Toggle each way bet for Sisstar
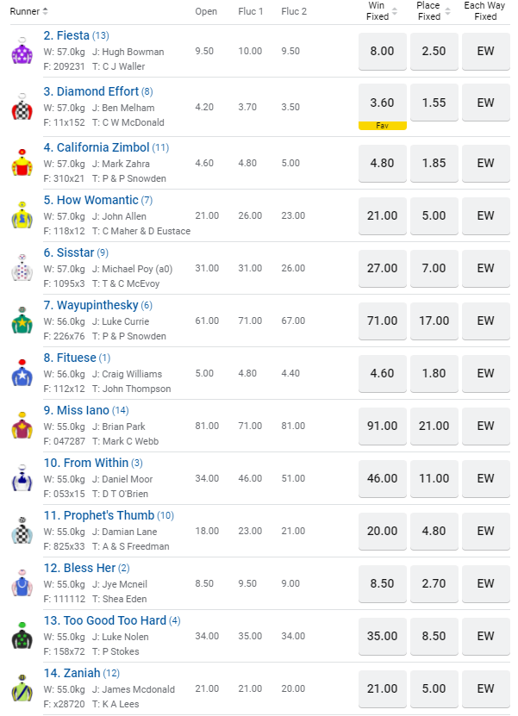 click(485, 268)
